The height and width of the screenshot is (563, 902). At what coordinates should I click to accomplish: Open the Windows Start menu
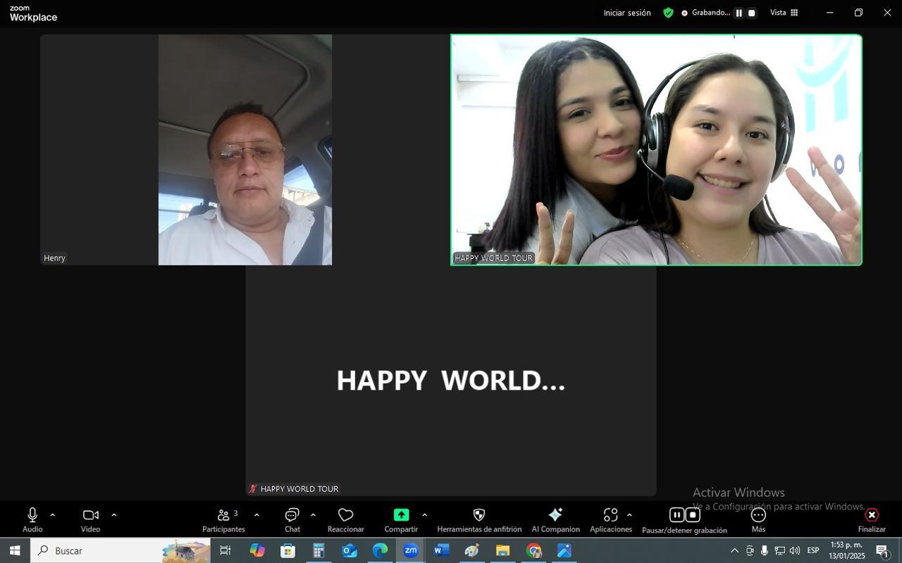[14, 550]
